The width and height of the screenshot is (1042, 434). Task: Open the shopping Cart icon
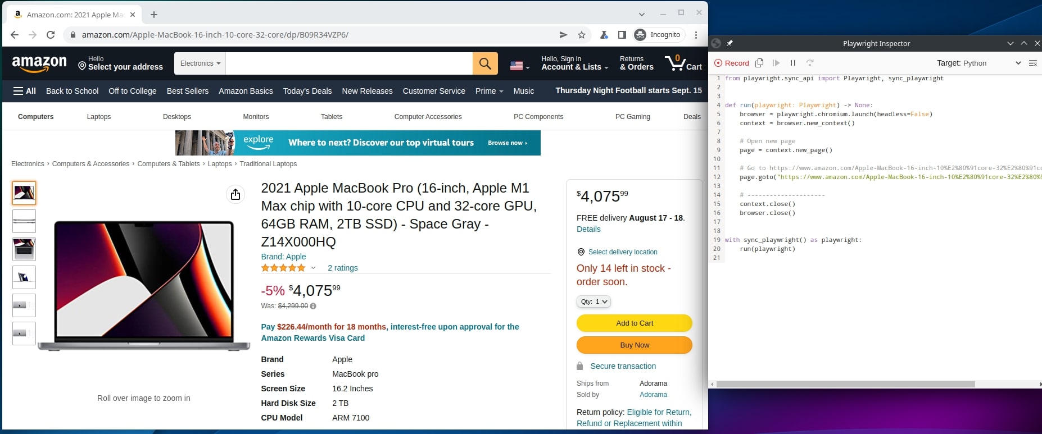(683, 63)
